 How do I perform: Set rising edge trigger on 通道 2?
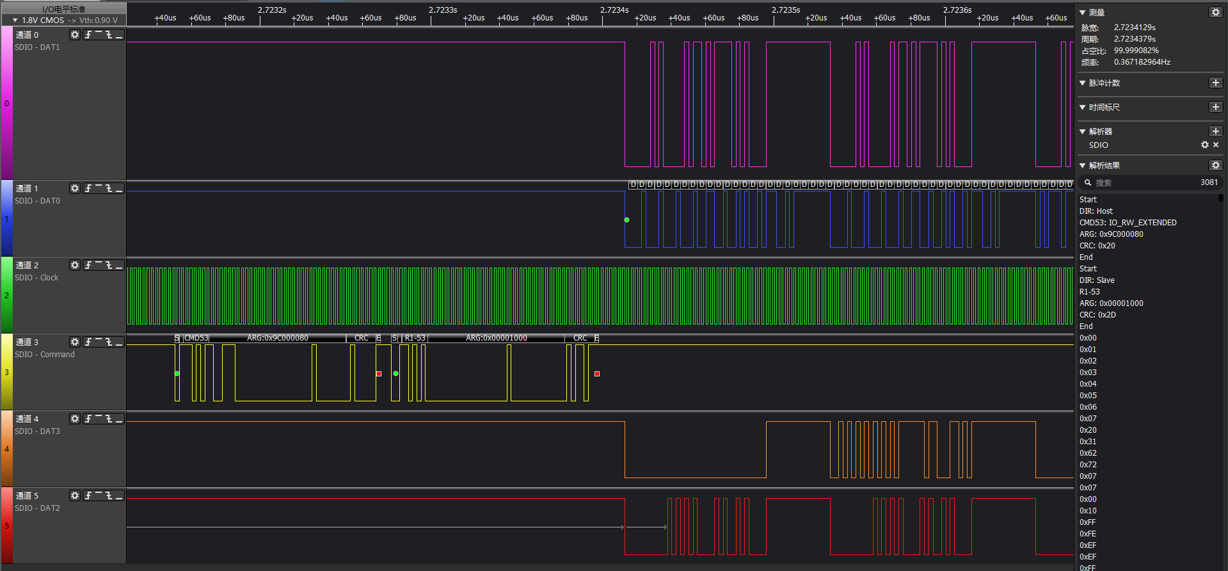[88, 265]
